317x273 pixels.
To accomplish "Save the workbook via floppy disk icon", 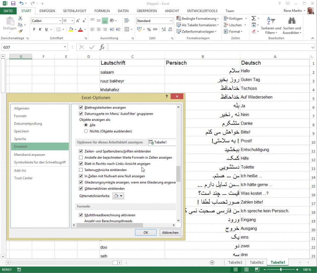I will tap(13, 3).
